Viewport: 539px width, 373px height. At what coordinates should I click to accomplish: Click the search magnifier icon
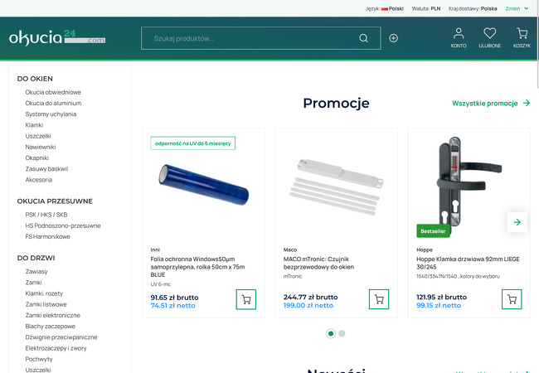click(x=363, y=38)
